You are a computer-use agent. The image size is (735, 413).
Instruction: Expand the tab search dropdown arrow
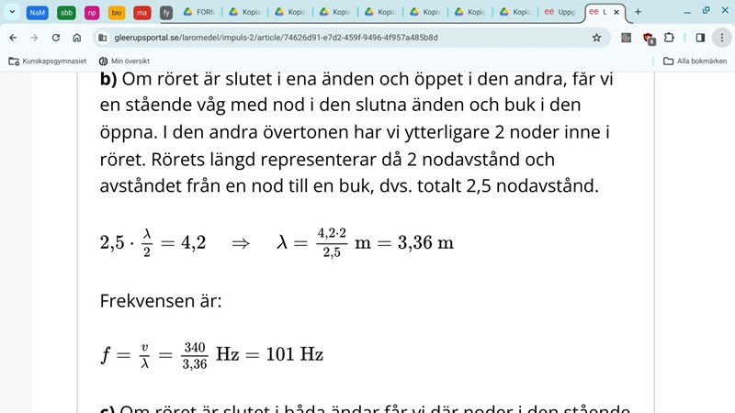pos(13,13)
